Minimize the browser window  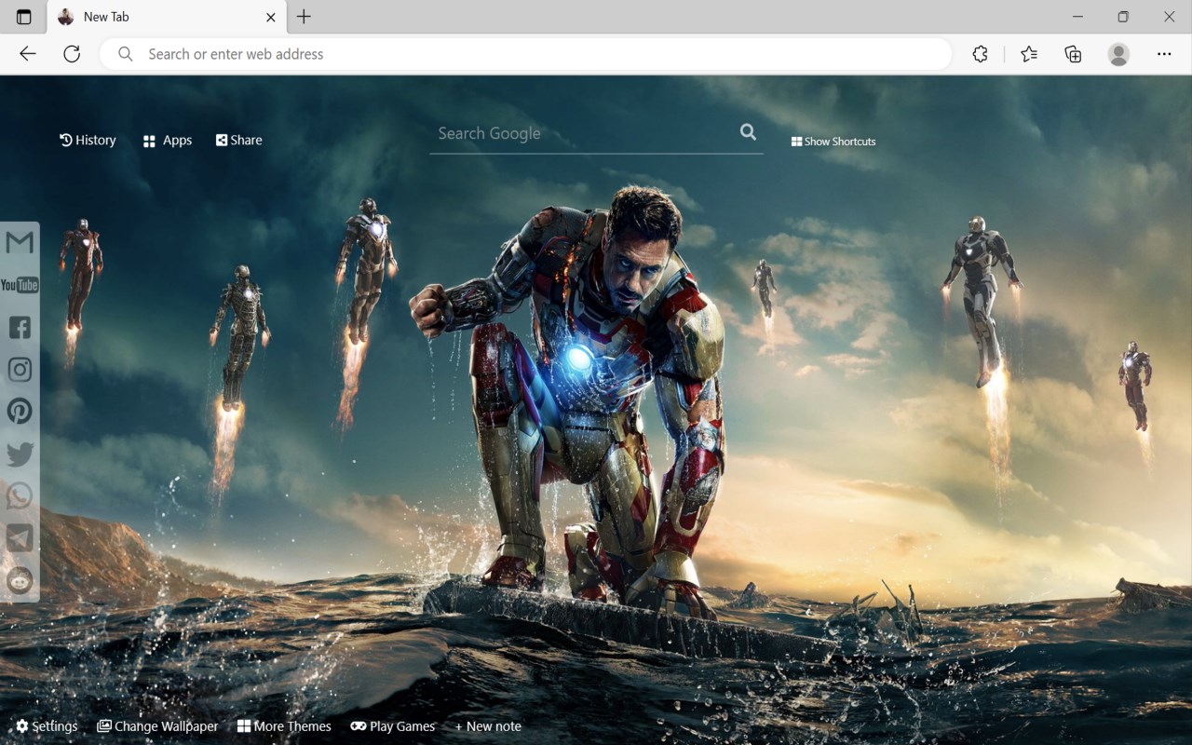1077,17
